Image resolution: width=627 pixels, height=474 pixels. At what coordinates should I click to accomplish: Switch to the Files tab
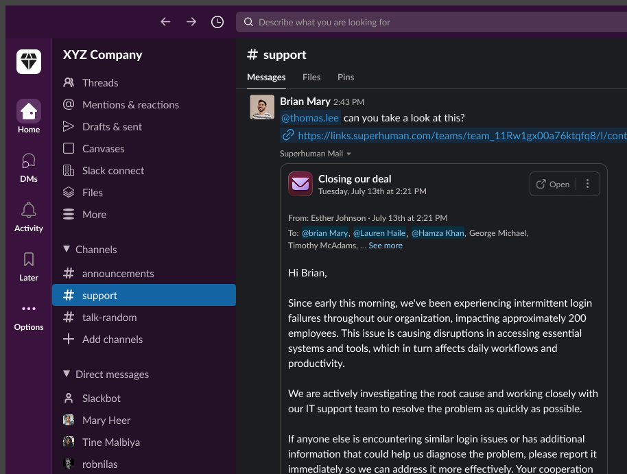click(311, 78)
